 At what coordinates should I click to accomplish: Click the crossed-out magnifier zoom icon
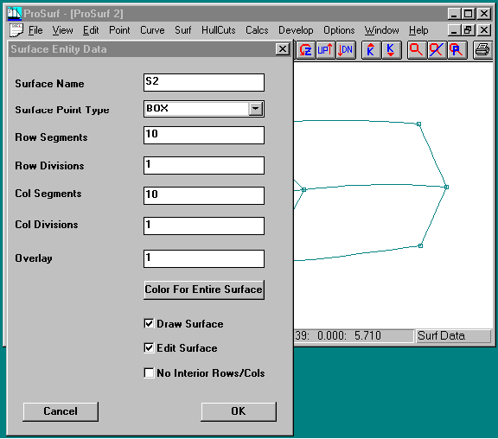point(437,50)
